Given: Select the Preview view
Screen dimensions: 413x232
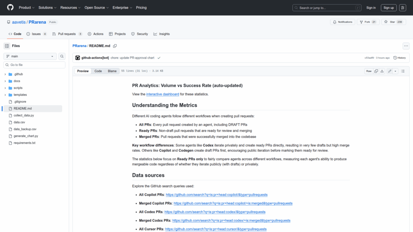Looking at the screenshot, I should [x=83, y=71].
